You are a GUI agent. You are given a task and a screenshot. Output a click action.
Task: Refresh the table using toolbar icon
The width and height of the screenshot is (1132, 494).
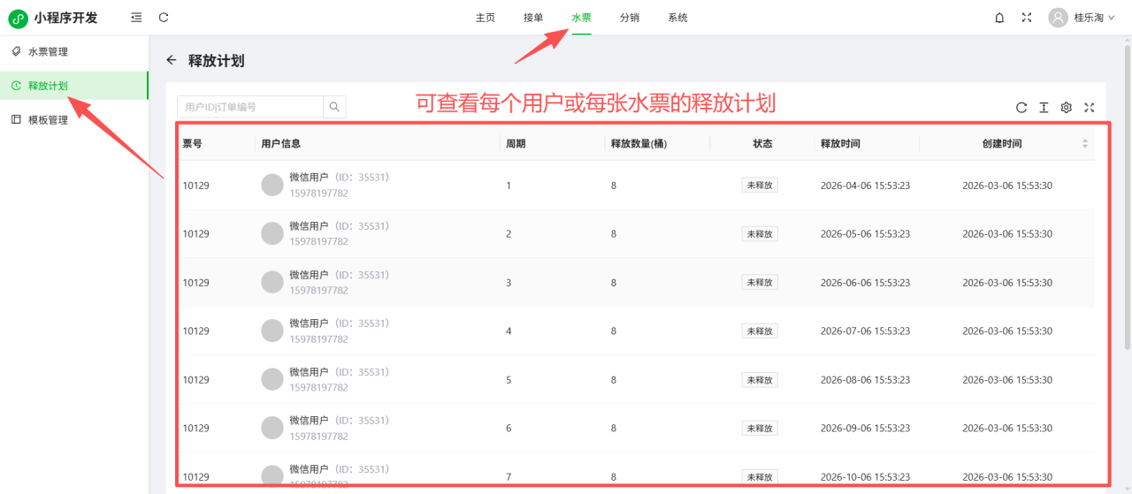point(1021,108)
